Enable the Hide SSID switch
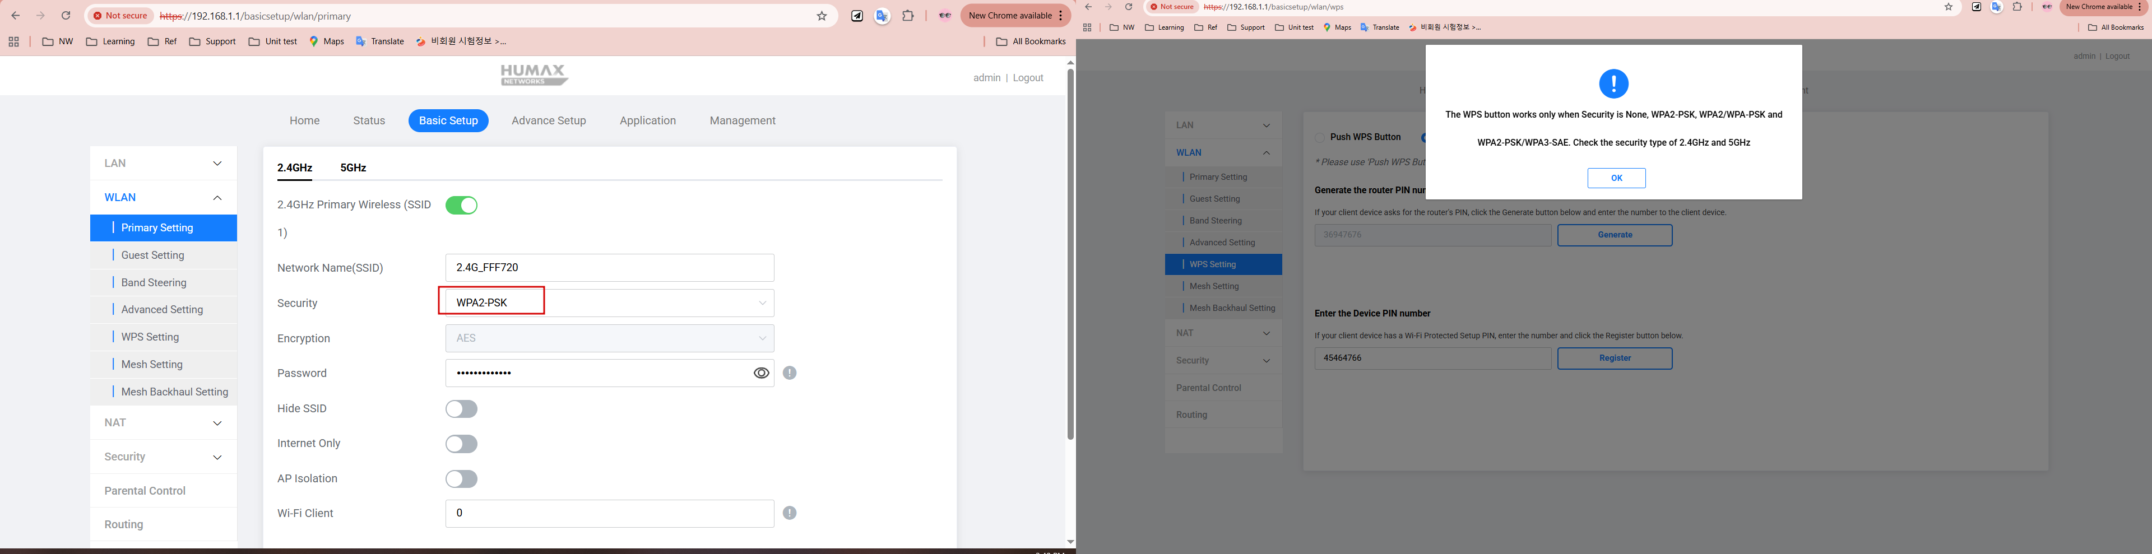The width and height of the screenshot is (2152, 554). pyautogui.click(x=461, y=408)
